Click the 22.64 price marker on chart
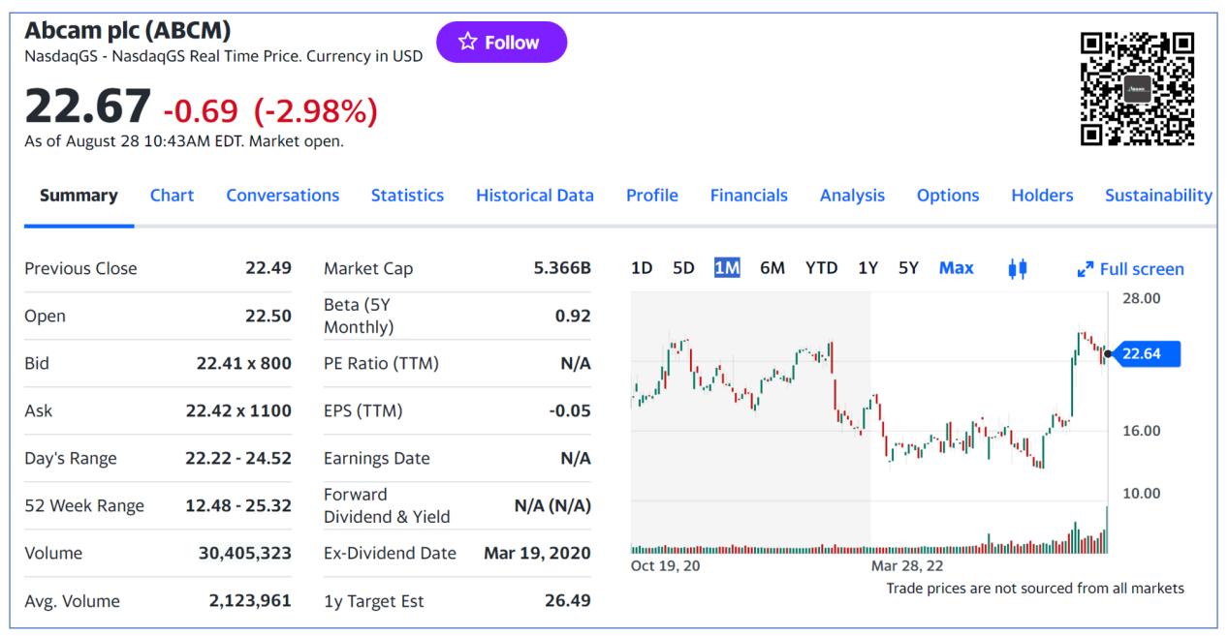Viewport: 1229px width, 636px height. [1147, 354]
